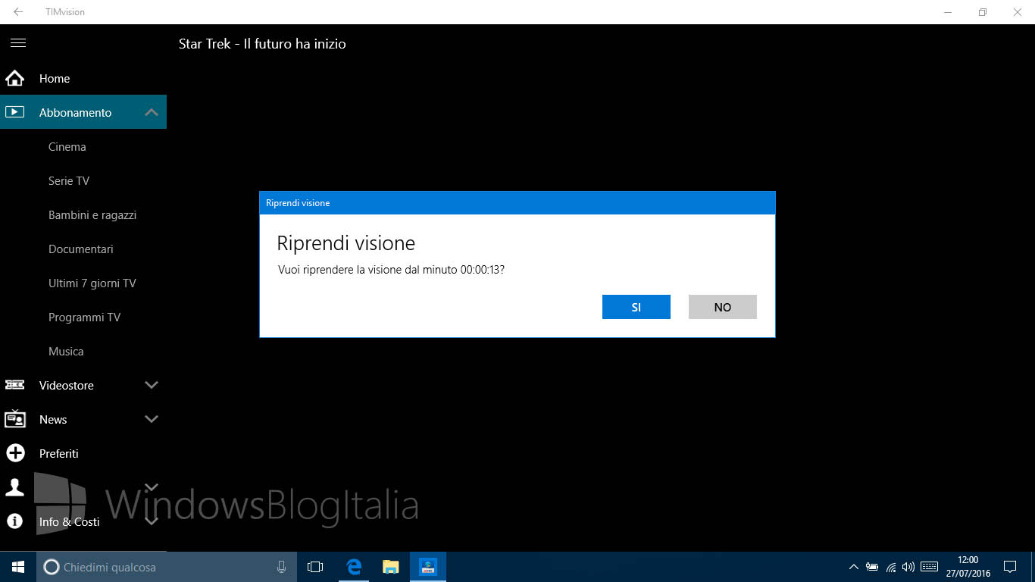Click the News TV icon
This screenshot has width=1035, height=582.
(x=15, y=419)
